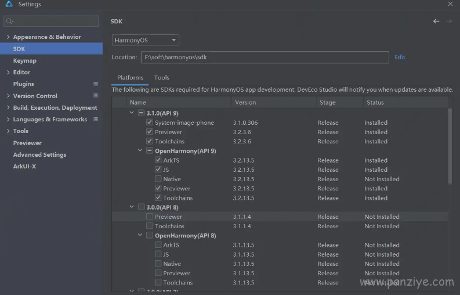Check Native 3.1.13.5 checkbox
460x295 pixels.
tap(158, 263)
